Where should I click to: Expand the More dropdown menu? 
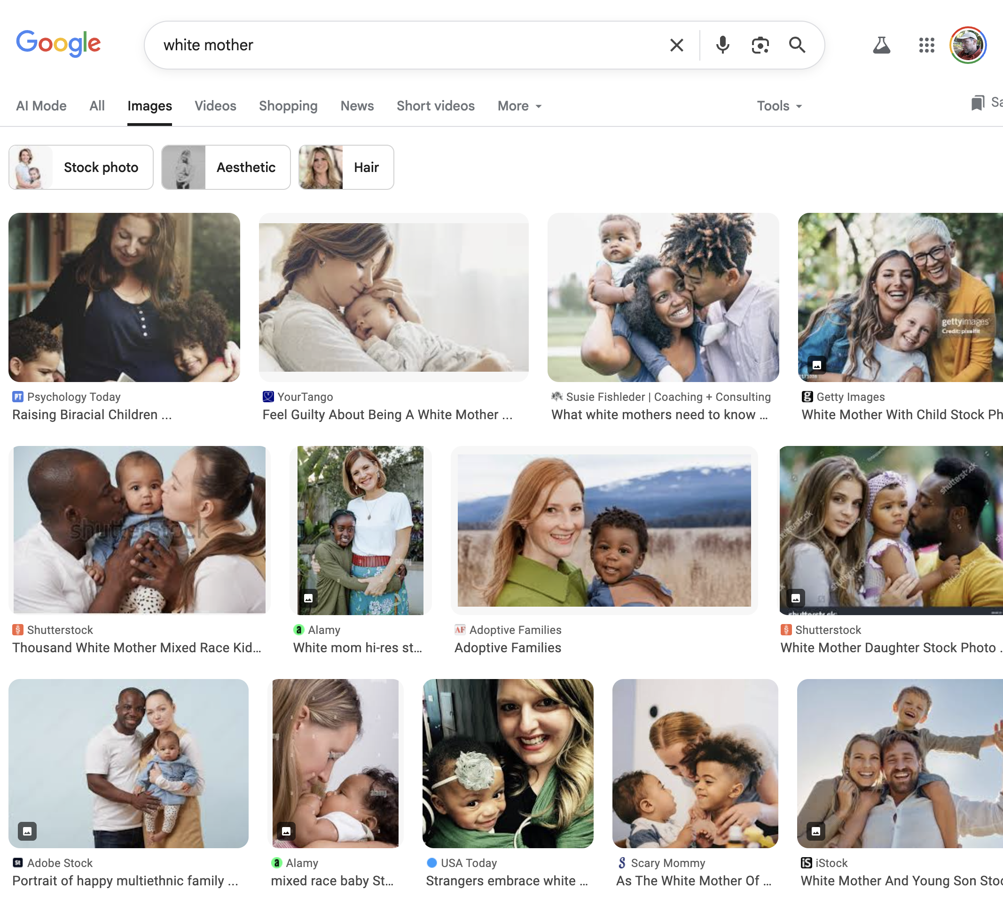[x=519, y=106]
